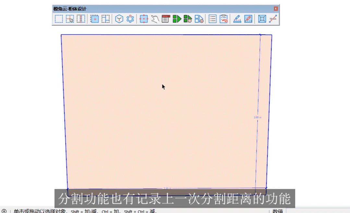Image resolution: width=350 pixels, height=213 pixels.
Task: Select the 3D cabinet box tool
Action: point(118,19)
